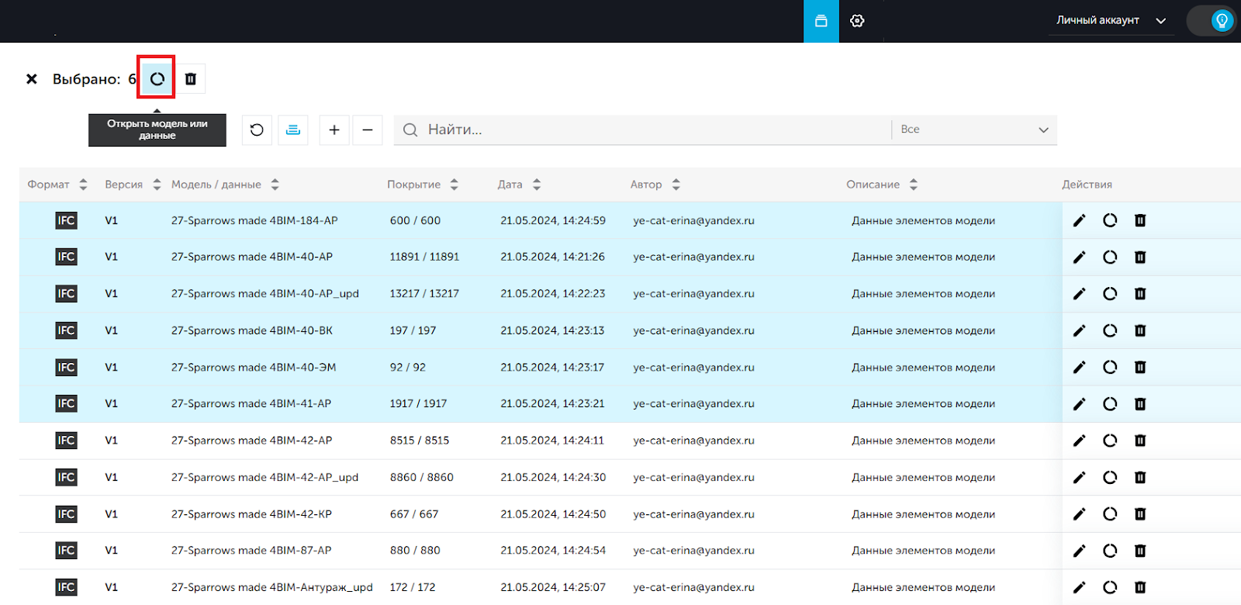The width and height of the screenshot is (1241, 605).
Task: Open the Все filter dropdown
Action: click(x=974, y=130)
